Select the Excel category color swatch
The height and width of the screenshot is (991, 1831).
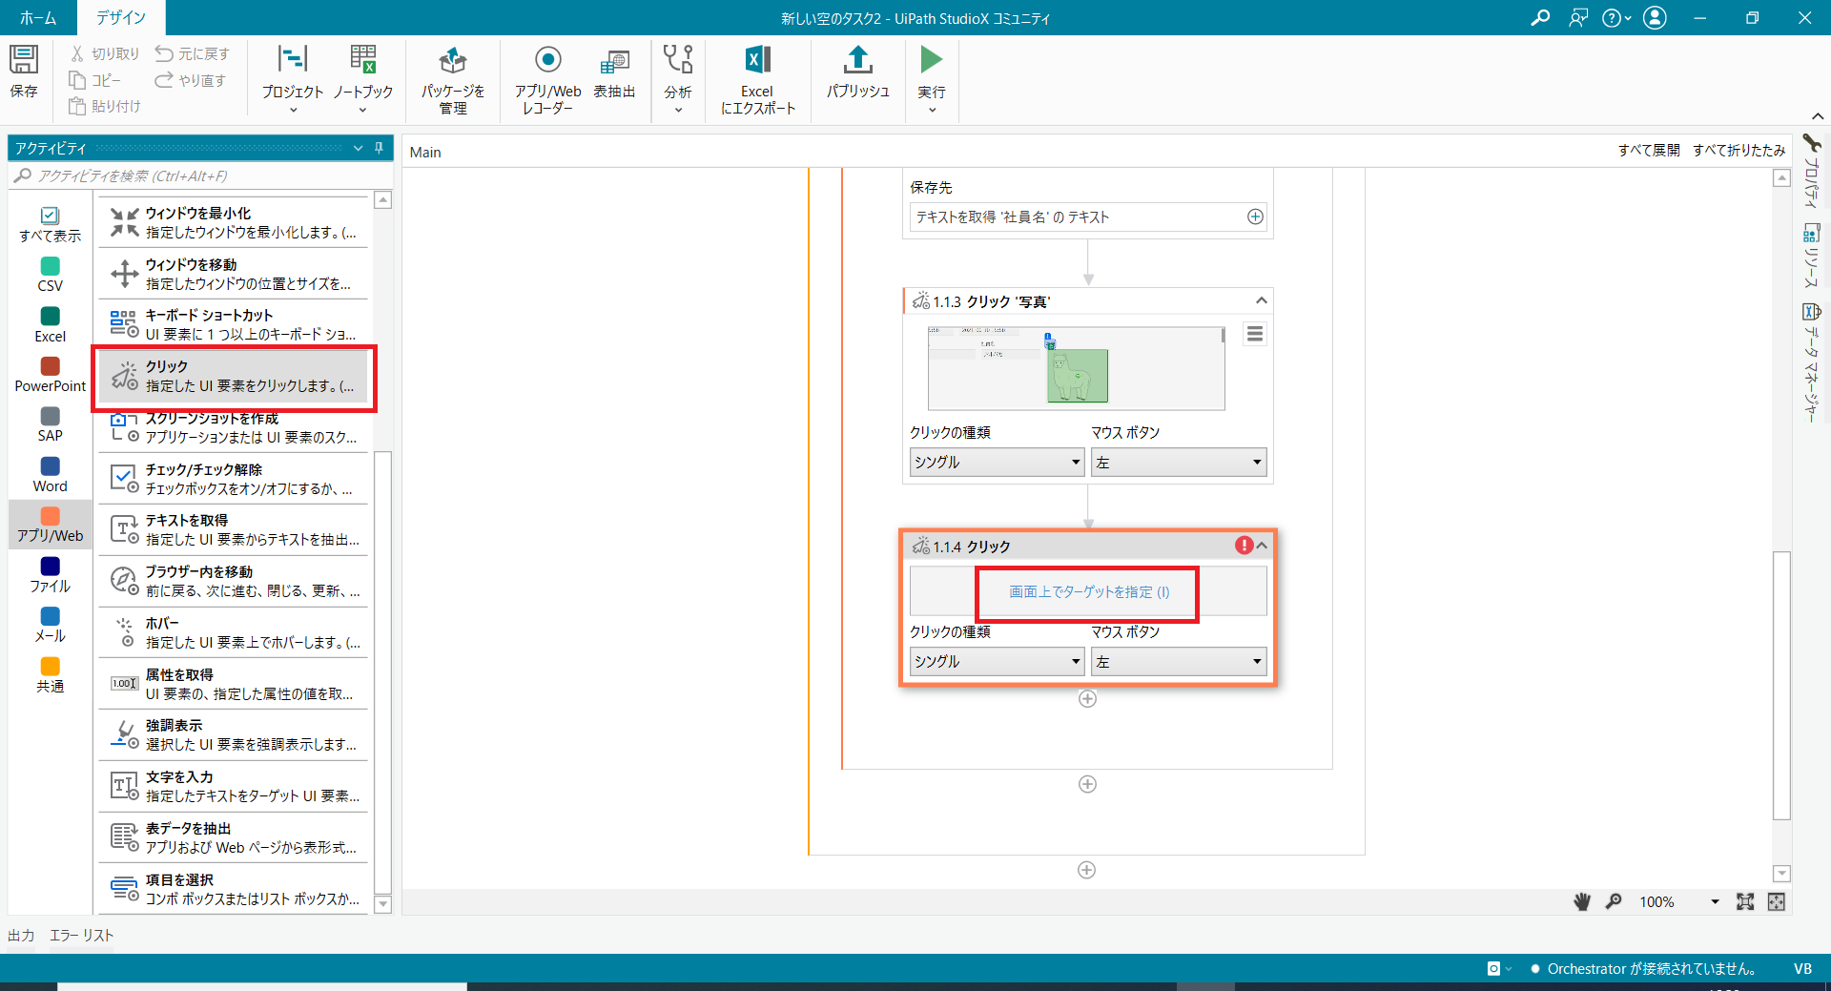[x=51, y=316]
